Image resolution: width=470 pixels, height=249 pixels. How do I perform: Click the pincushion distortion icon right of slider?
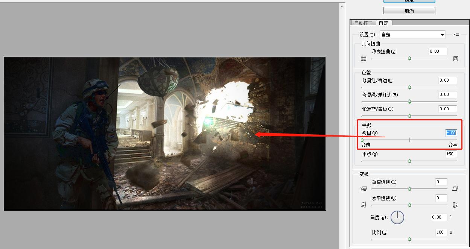[x=456, y=58]
